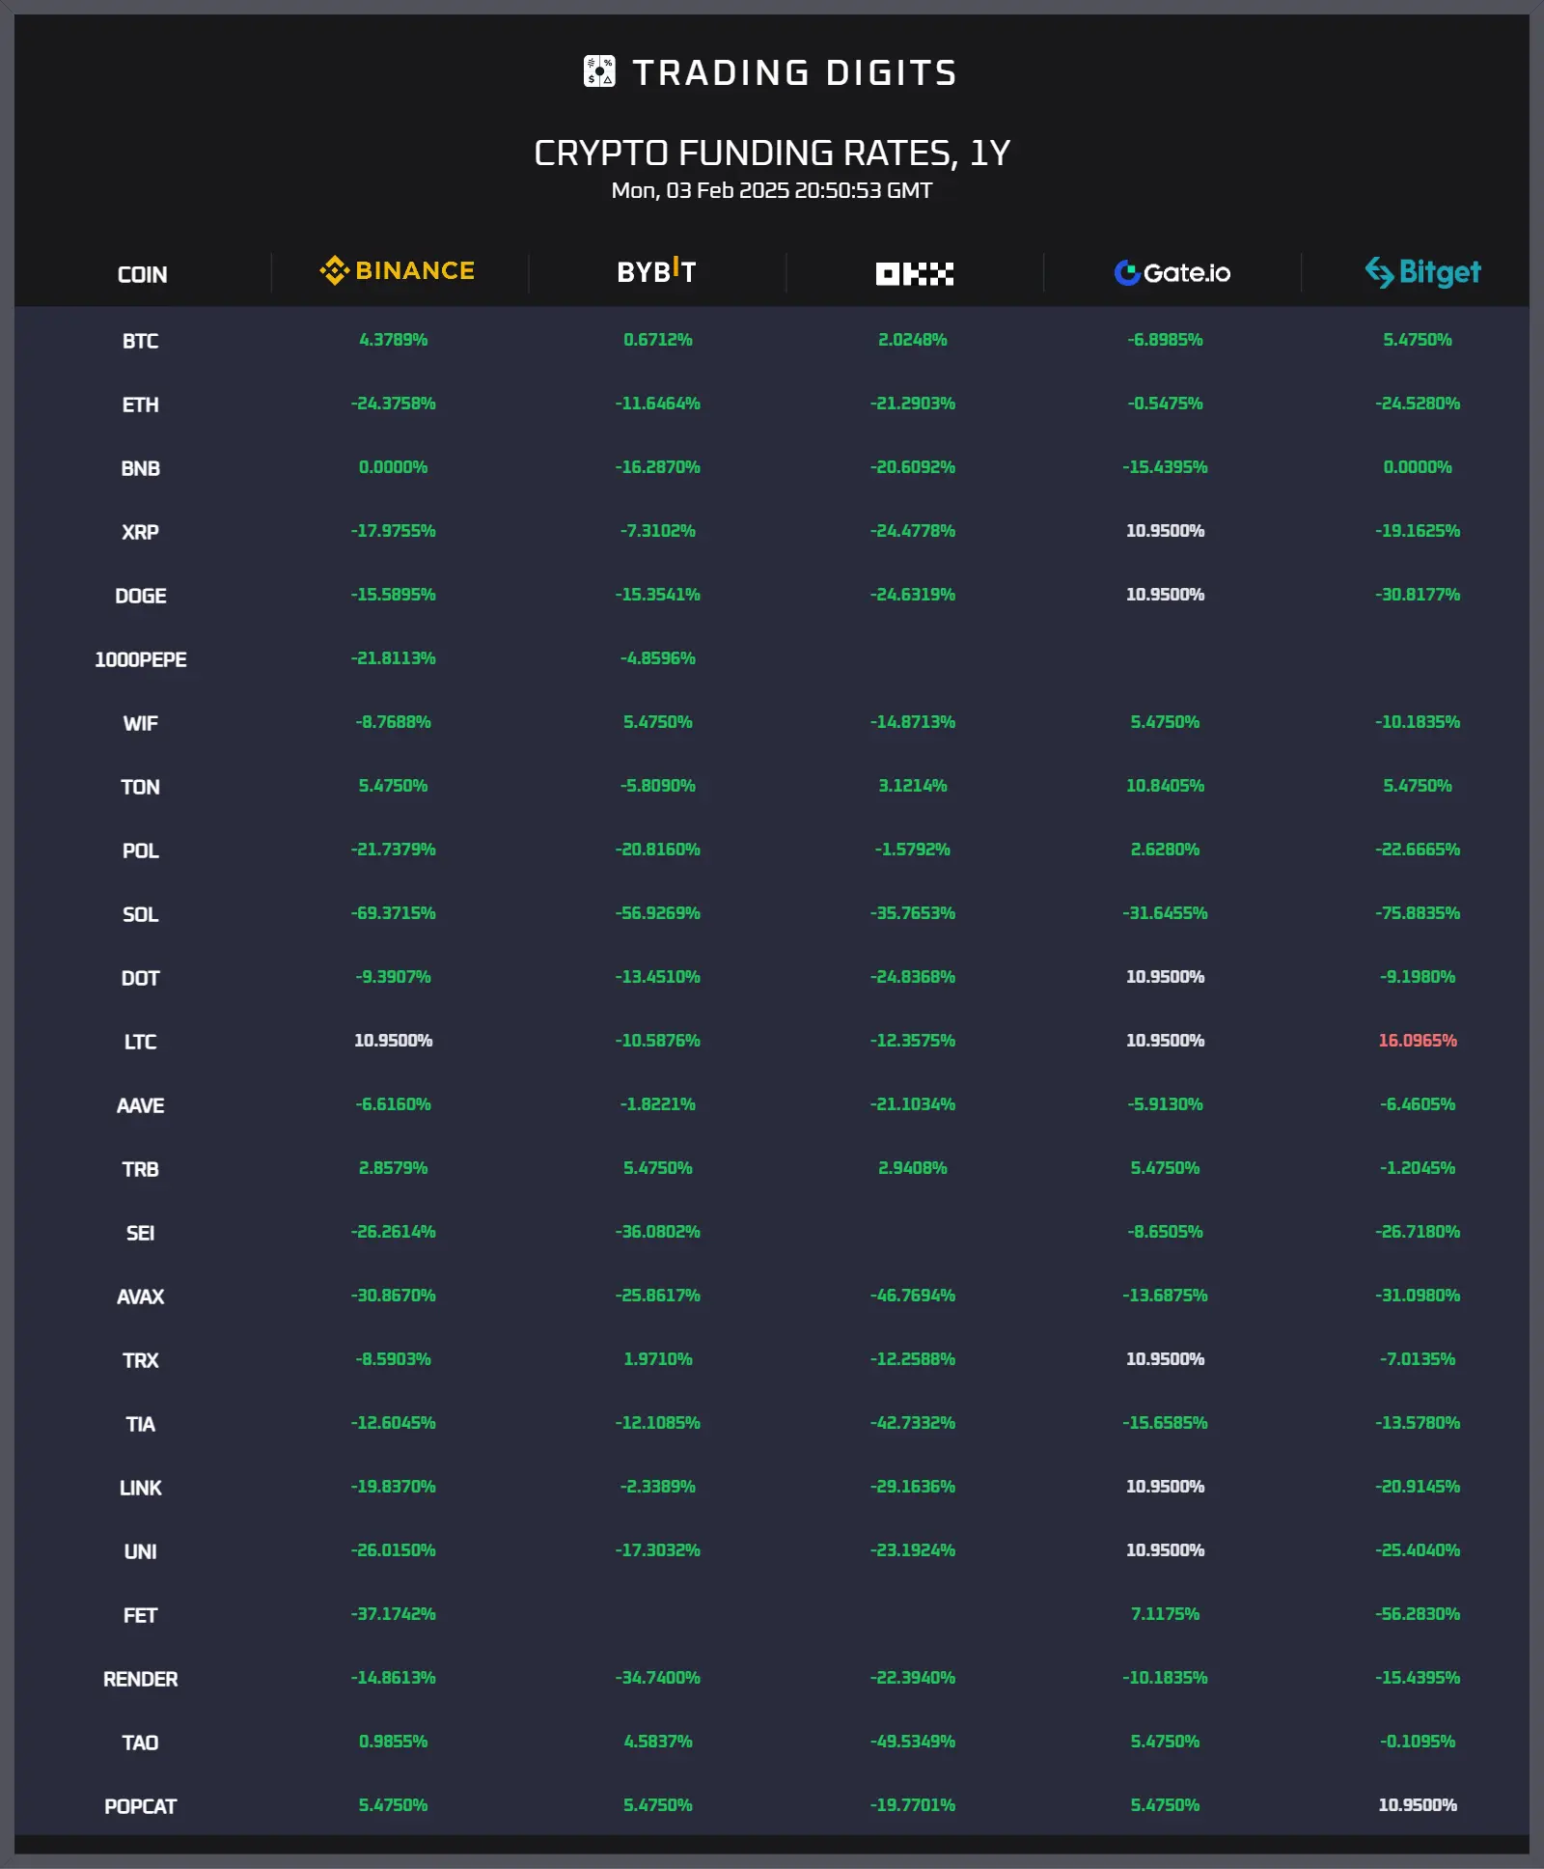Click RENDER Bybit rate -34.7400%
This screenshot has width=1544, height=1869.
658,1678
